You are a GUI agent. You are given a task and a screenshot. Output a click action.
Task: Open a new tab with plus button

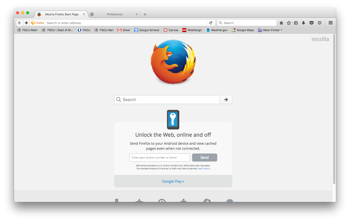(x=145, y=14)
